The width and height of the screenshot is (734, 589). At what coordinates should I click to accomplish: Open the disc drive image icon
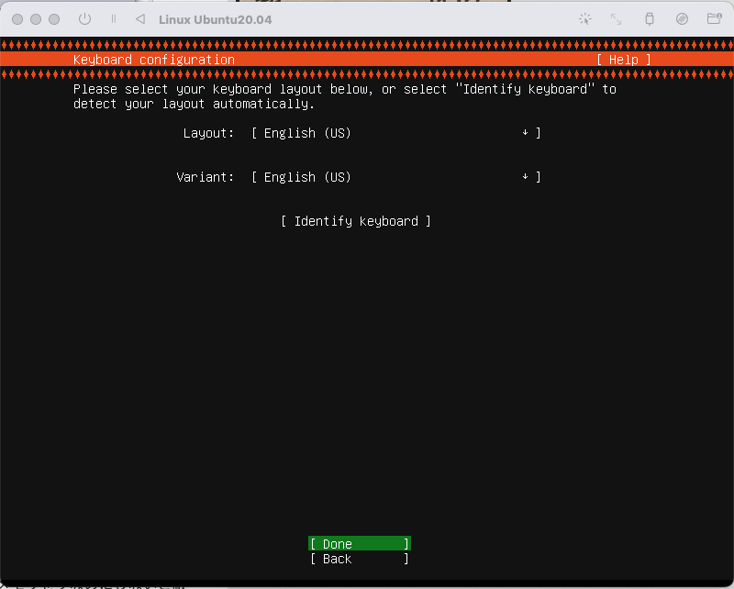click(682, 19)
